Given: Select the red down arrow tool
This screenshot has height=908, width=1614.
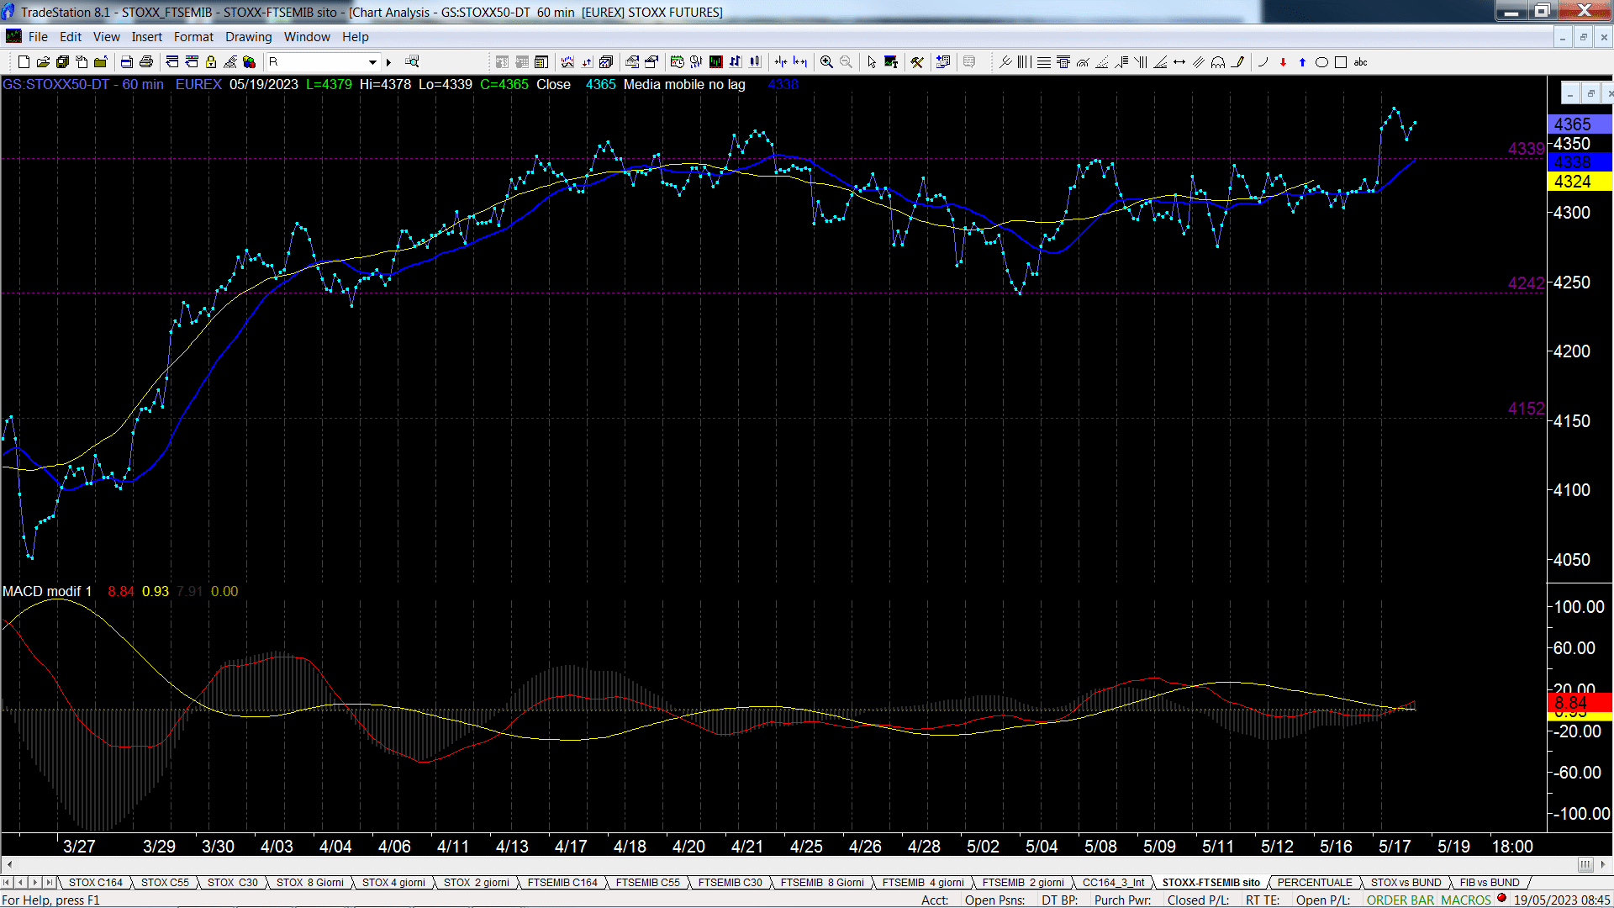Looking at the screenshot, I should tap(1283, 62).
